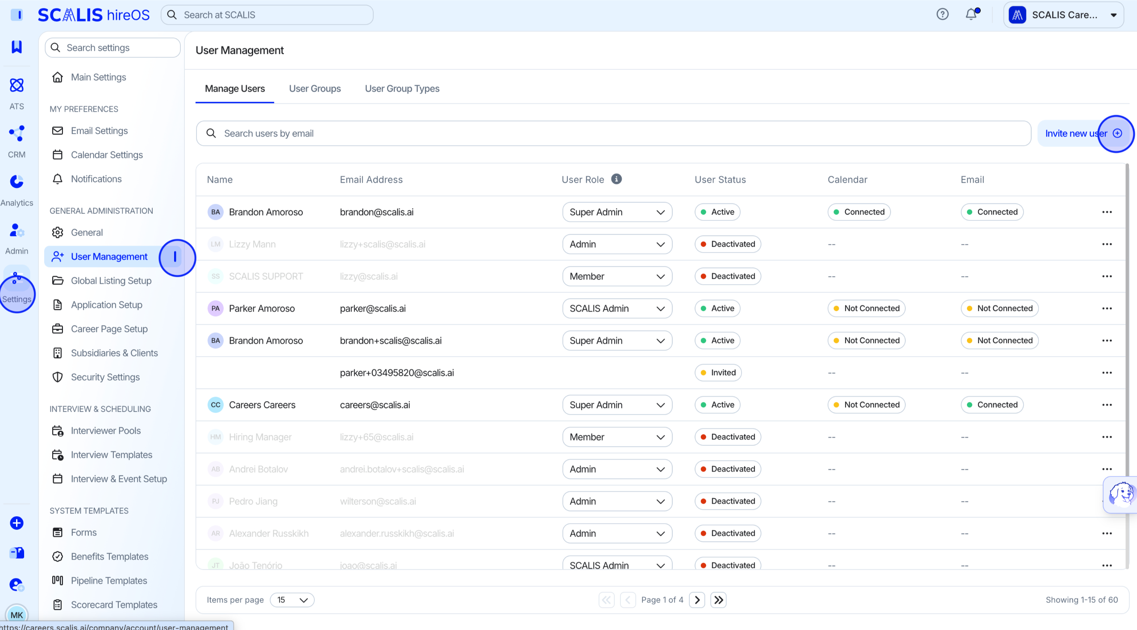Open the Analytics module icon
1137x630 pixels.
pos(17,182)
